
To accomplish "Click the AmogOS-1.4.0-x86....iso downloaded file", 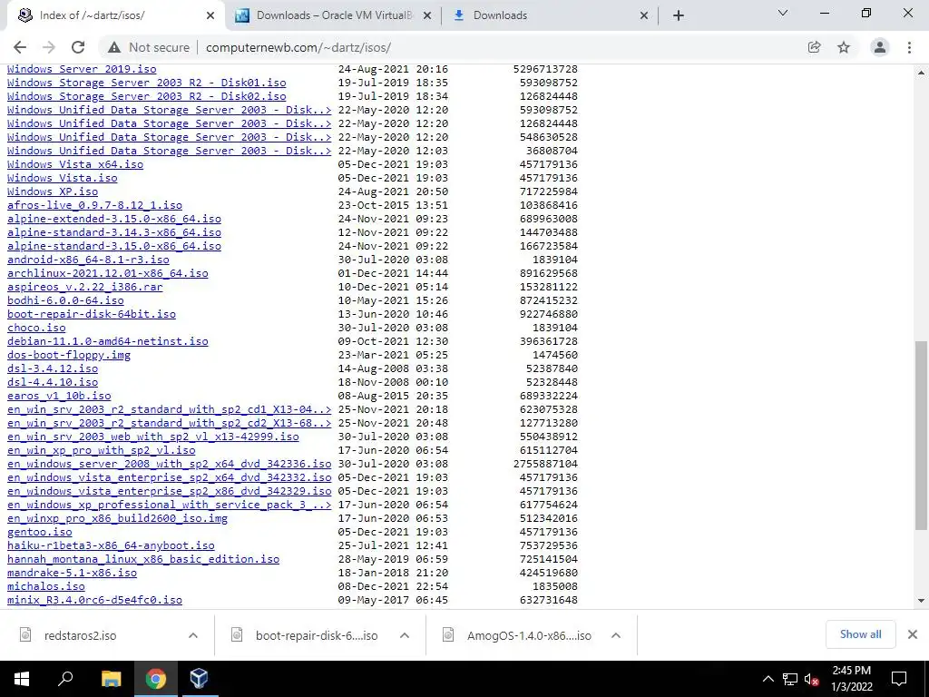I will pos(529,635).
